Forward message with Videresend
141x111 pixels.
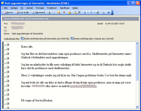[x=38, y=13]
